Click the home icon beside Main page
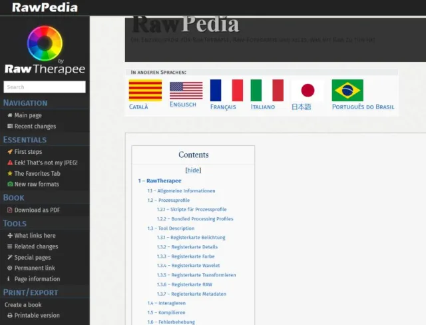426x325 pixels. point(10,115)
